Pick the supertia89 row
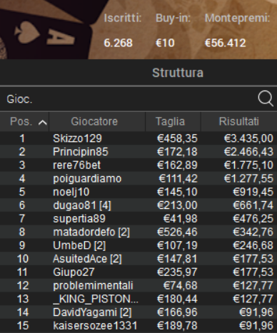277x333 pixels. 138,218
